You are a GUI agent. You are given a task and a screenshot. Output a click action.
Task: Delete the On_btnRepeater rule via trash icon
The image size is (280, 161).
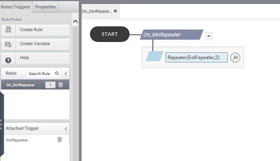61,85
